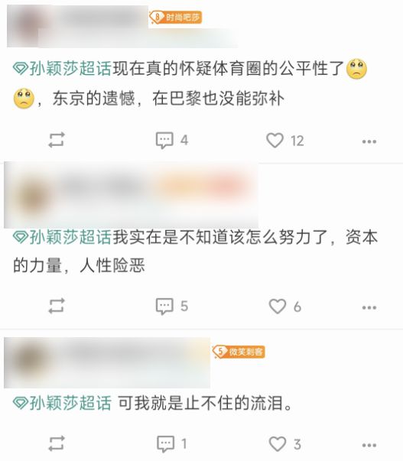Repost the post about sports fairness
Screen dimensions: 403x461
[57, 140]
